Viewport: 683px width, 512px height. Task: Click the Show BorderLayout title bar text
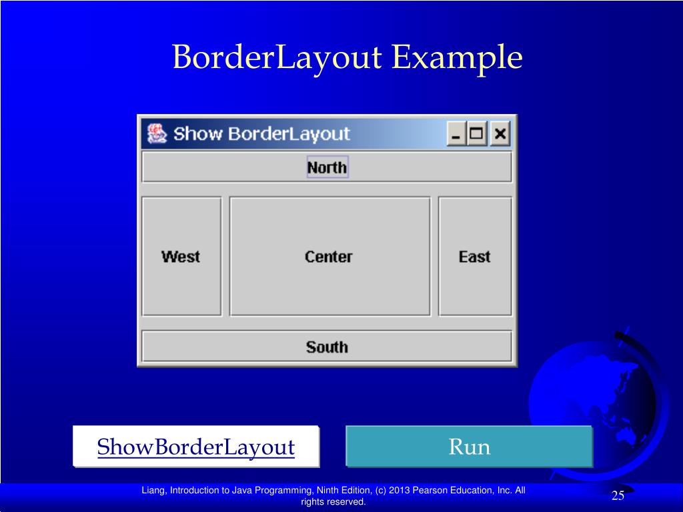pyautogui.click(x=261, y=133)
